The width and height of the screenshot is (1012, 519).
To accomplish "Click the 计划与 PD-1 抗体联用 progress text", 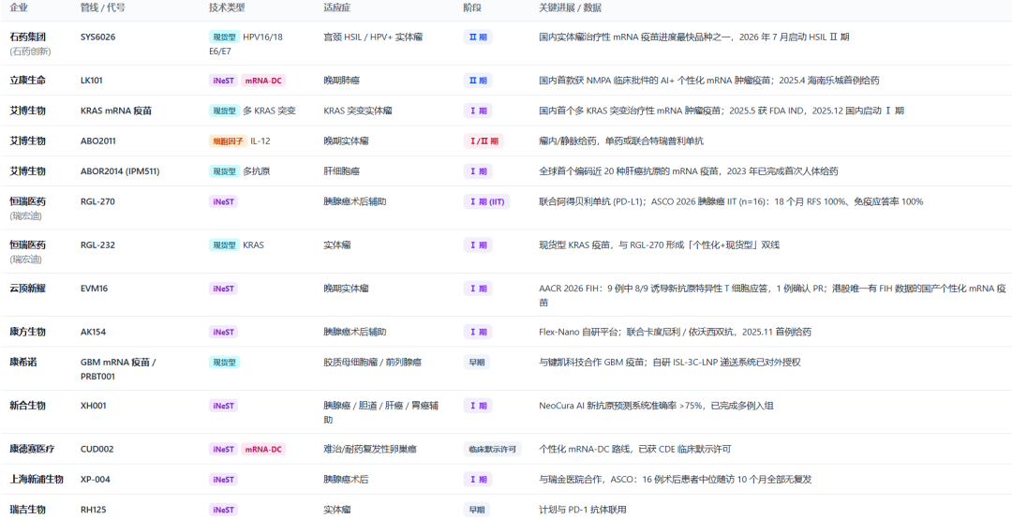I will click(x=583, y=510).
